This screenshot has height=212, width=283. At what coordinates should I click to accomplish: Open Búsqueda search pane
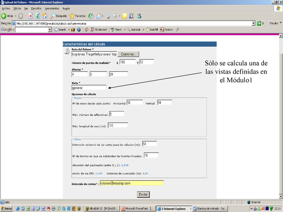click(59, 16)
